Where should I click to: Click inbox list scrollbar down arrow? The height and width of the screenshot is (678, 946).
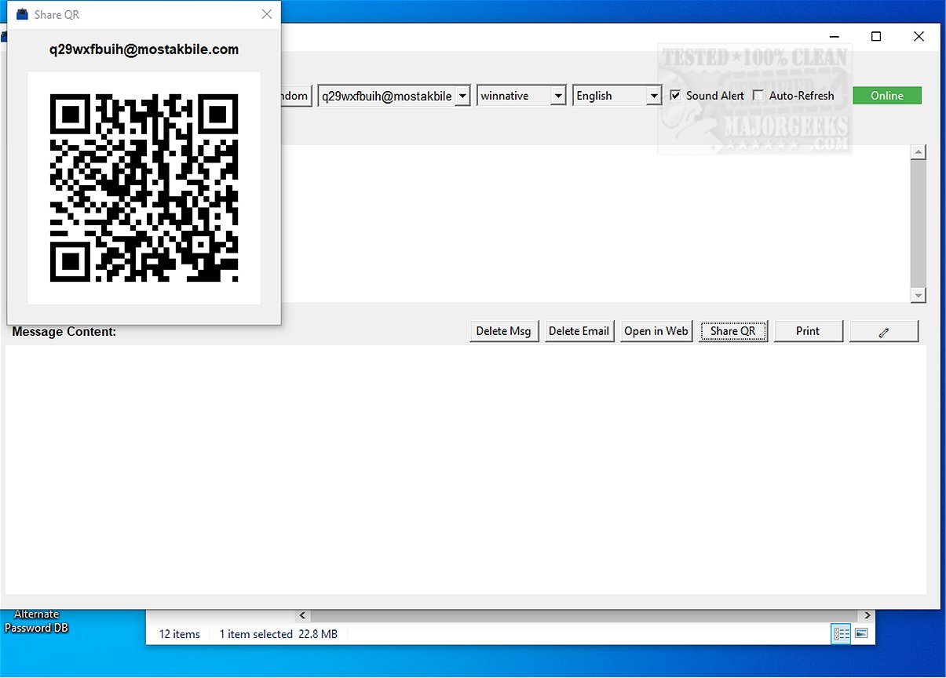[x=919, y=295]
